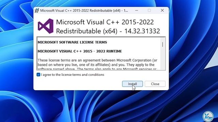This screenshot has width=218, height=122.
Task: Click the MICROSOFT SOFTWARE LICENSE TERMS heading
Action: pos(72,42)
